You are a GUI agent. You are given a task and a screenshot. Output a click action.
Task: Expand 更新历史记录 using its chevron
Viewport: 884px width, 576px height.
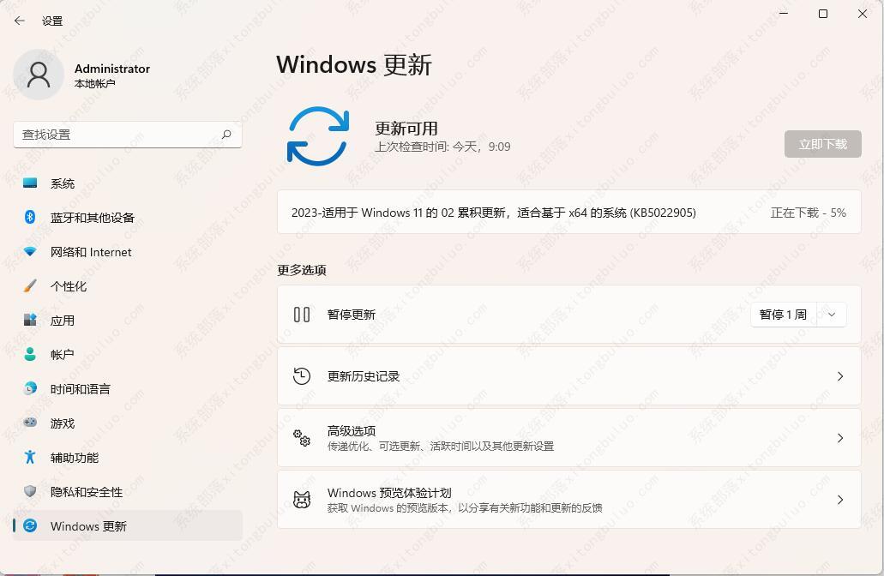[x=839, y=376]
